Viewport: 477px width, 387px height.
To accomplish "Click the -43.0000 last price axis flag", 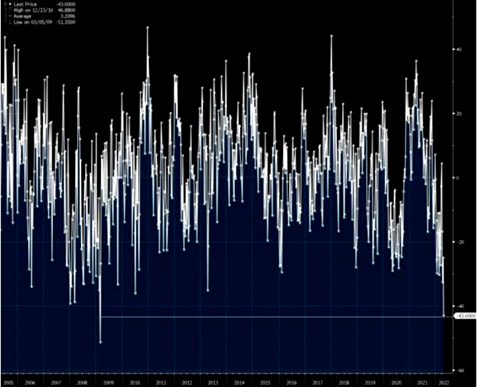I will (464, 316).
